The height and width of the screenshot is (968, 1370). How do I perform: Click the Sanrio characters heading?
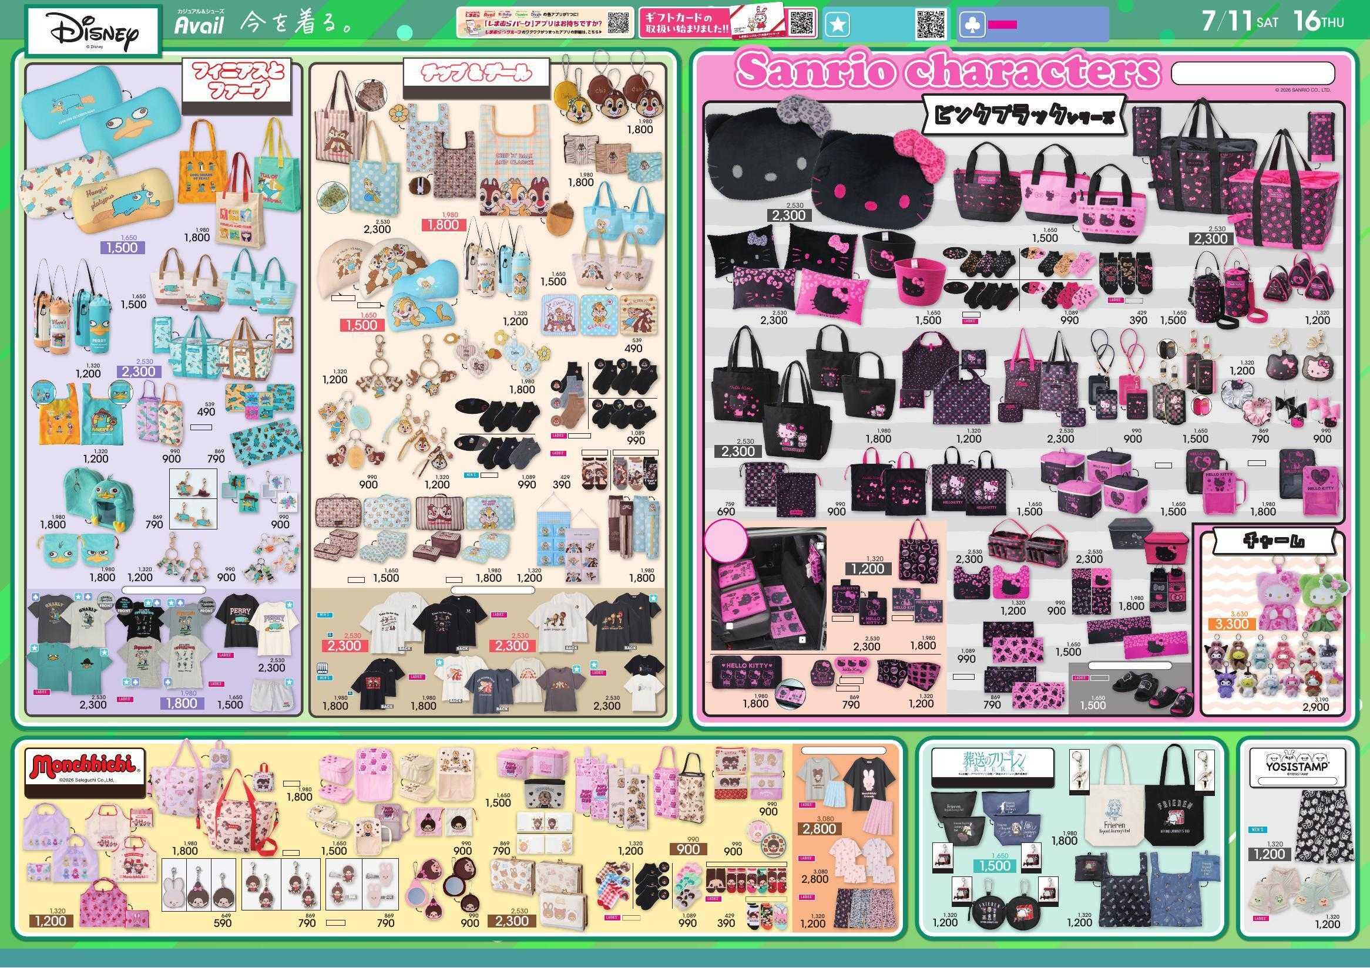tap(947, 72)
